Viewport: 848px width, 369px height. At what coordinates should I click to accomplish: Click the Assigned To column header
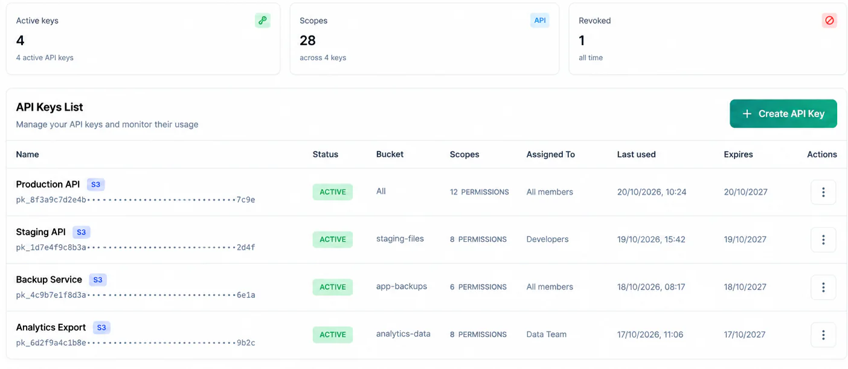click(550, 154)
